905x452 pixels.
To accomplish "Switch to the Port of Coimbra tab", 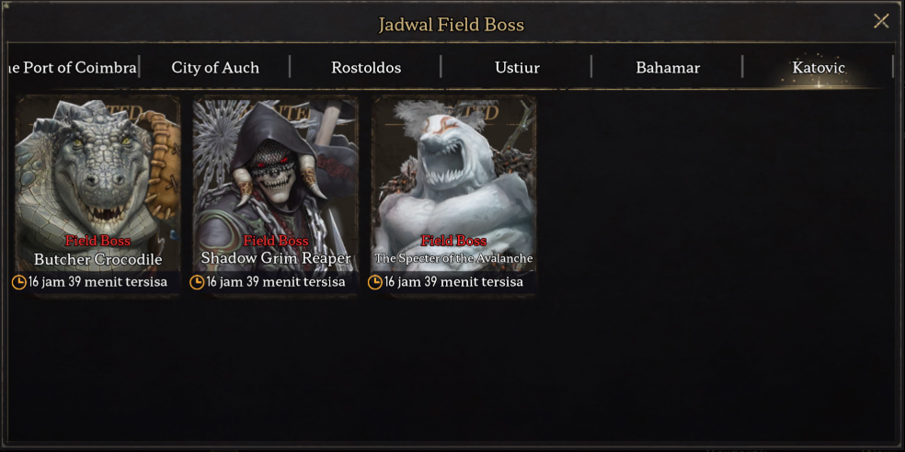I will tap(71, 67).
